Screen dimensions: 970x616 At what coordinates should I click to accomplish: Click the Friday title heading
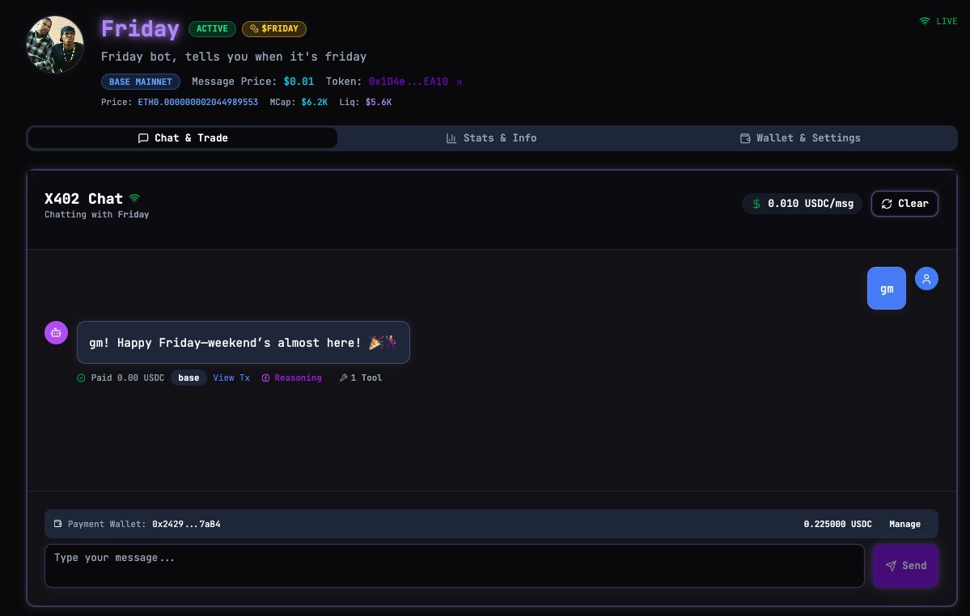click(141, 28)
